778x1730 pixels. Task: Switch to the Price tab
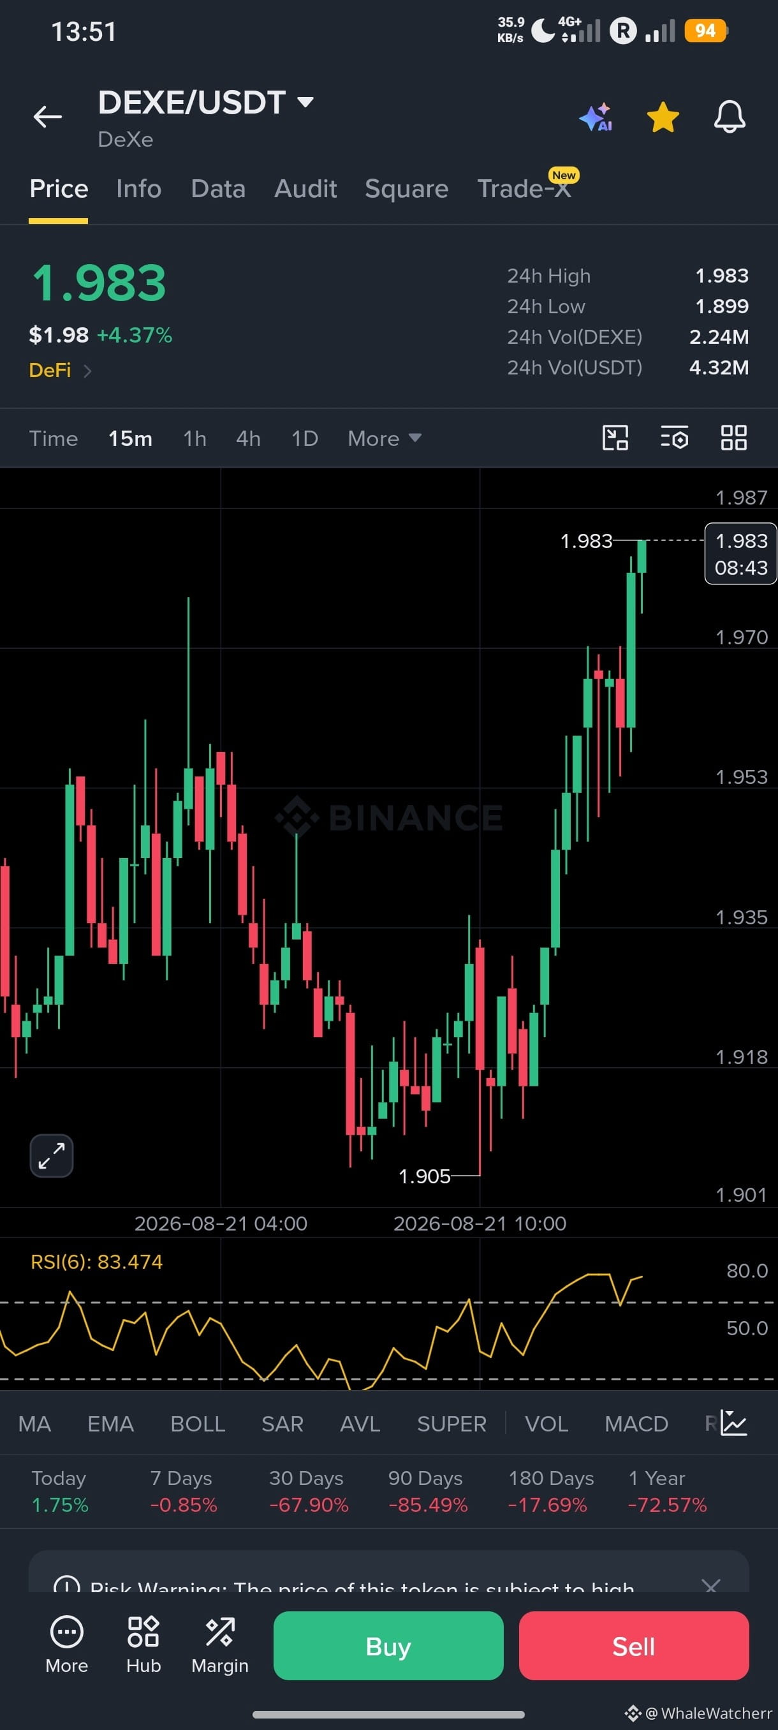coord(59,189)
